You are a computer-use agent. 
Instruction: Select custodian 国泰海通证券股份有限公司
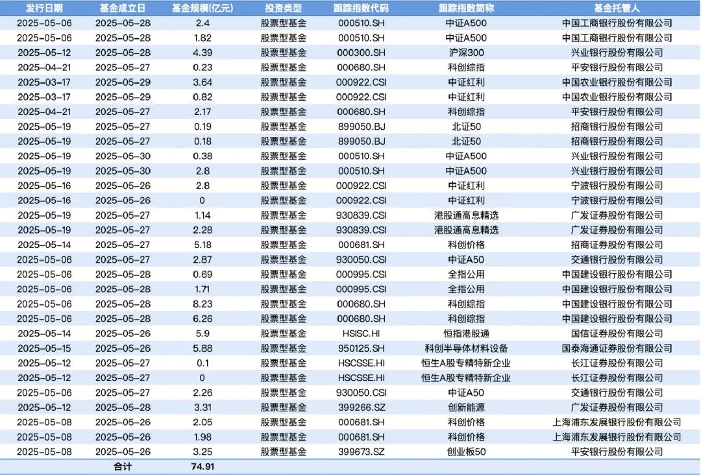pos(617,348)
